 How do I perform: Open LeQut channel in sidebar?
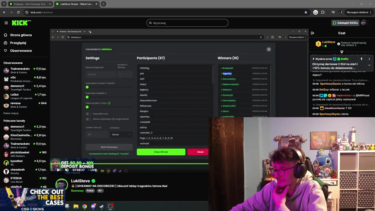click(25, 96)
